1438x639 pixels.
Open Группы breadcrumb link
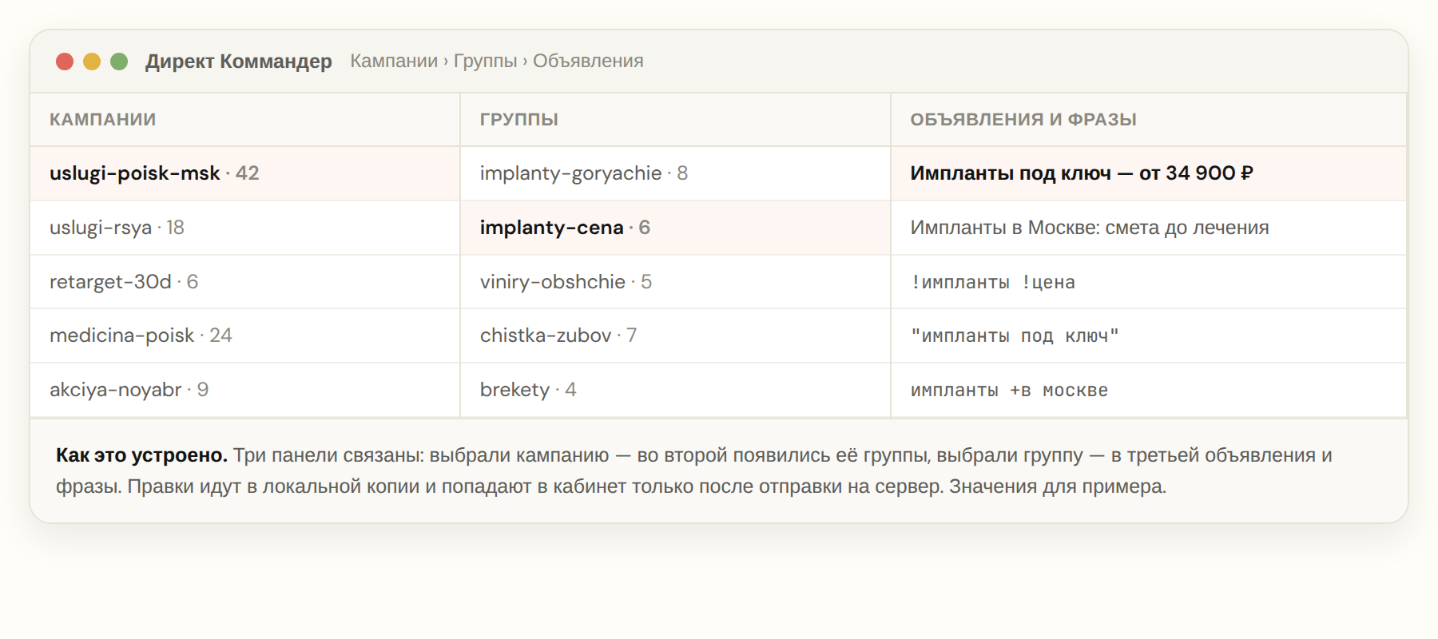click(486, 62)
